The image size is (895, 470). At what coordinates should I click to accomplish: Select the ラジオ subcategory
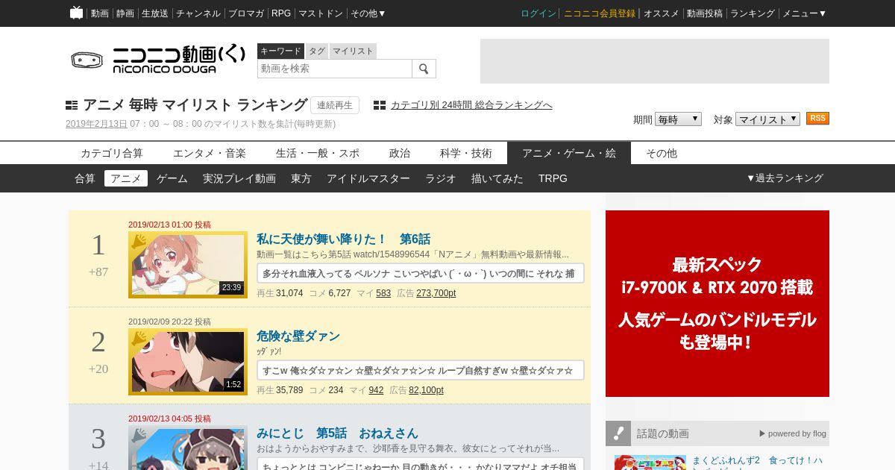(441, 178)
